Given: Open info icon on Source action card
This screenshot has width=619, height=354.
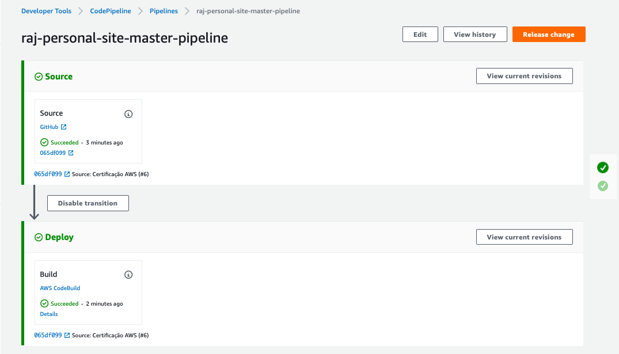Looking at the screenshot, I should (x=128, y=114).
